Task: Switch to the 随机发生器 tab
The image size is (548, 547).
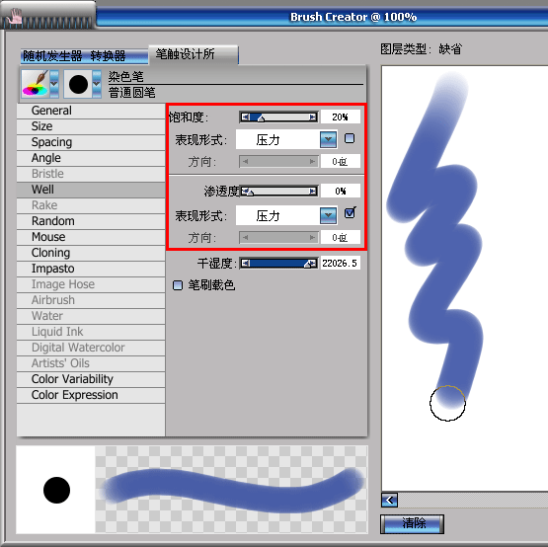Action: pos(52,56)
